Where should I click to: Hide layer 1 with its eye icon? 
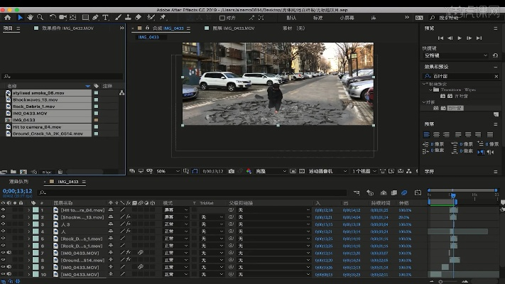(x=4, y=210)
